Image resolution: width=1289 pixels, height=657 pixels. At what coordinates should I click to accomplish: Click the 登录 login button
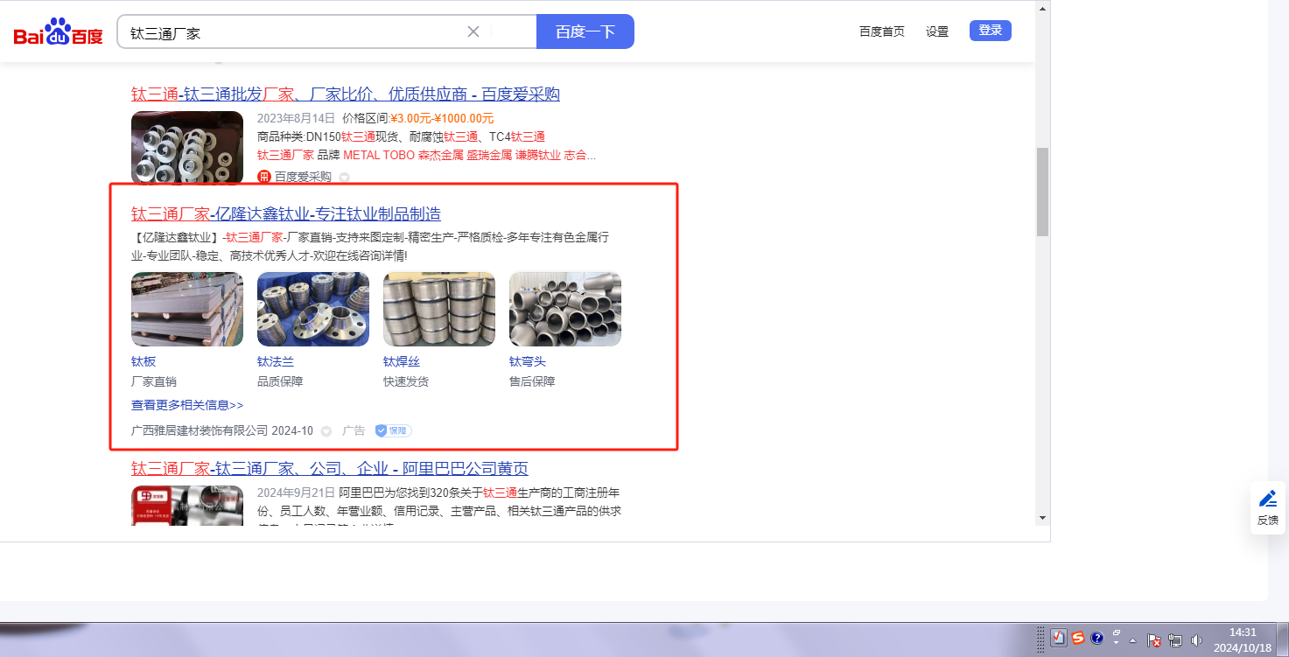click(x=991, y=31)
